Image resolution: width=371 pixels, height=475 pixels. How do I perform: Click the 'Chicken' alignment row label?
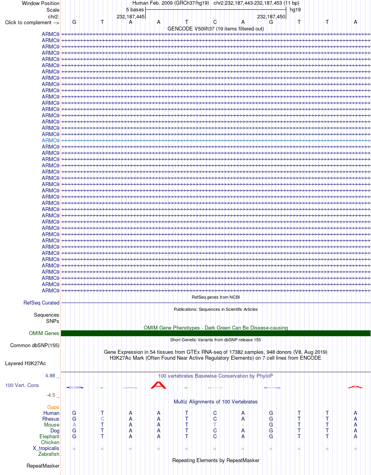coord(50,442)
